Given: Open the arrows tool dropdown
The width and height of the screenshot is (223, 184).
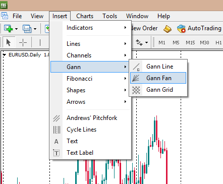Looking at the screenshot, I should coord(147,43).
